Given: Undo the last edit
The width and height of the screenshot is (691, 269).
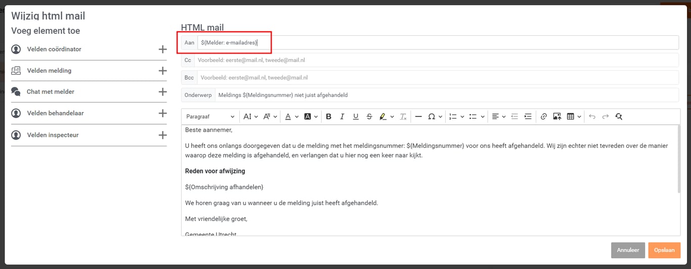Looking at the screenshot, I should pos(592,117).
